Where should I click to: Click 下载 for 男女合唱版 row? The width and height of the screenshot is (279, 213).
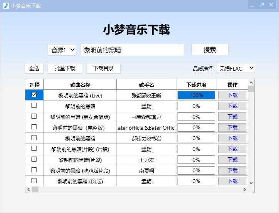pyautogui.click(x=232, y=117)
